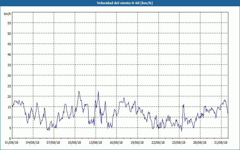Click the date label 22/08/18
The height and width of the screenshot is (150, 240).
[158, 143]
